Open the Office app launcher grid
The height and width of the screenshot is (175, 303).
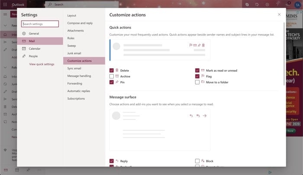[5, 4]
